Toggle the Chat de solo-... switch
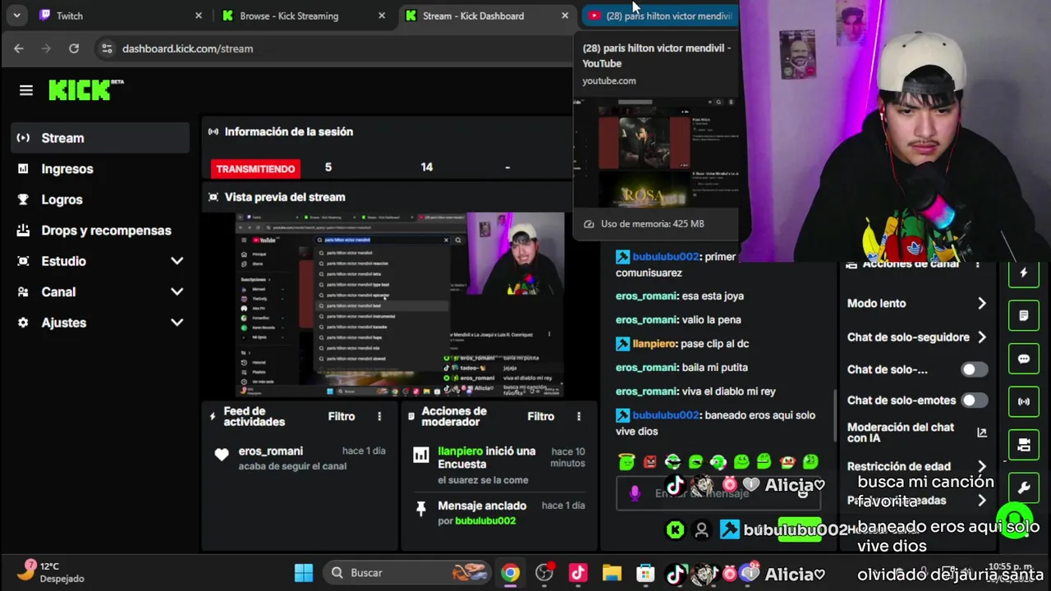Image resolution: width=1051 pixels, height=591 pixels. (975, 369)
